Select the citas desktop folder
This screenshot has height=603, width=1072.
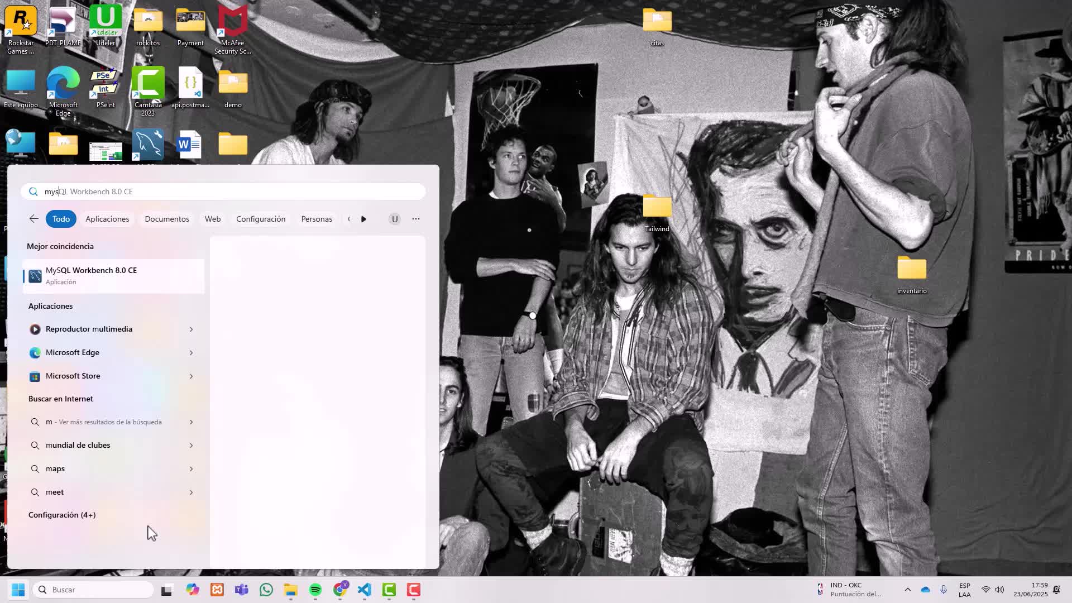click(657, 26)
